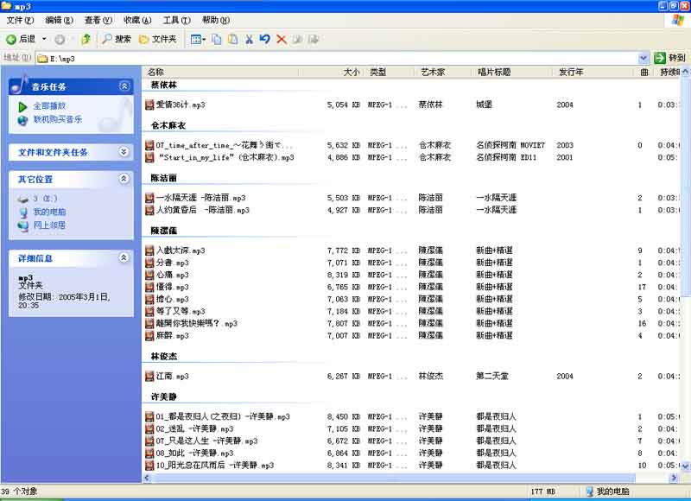Image resolution: width=691 pixels, height=501 pixels.
Task: Open the 查看 (View) menu
Action: tap(98, 20)
